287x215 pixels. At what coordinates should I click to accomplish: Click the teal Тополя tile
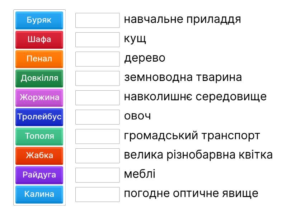39,136
